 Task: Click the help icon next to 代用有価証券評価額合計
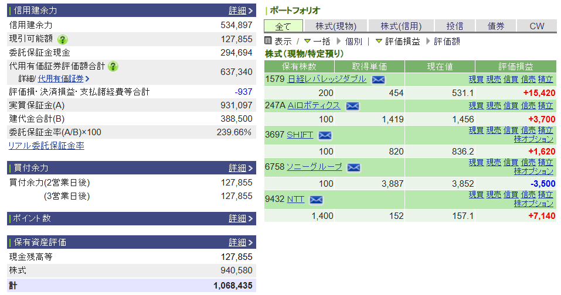[x=113, y=66]
